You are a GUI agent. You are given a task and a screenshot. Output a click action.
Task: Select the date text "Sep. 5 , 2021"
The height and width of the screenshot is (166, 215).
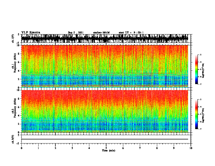click(76, 33)
